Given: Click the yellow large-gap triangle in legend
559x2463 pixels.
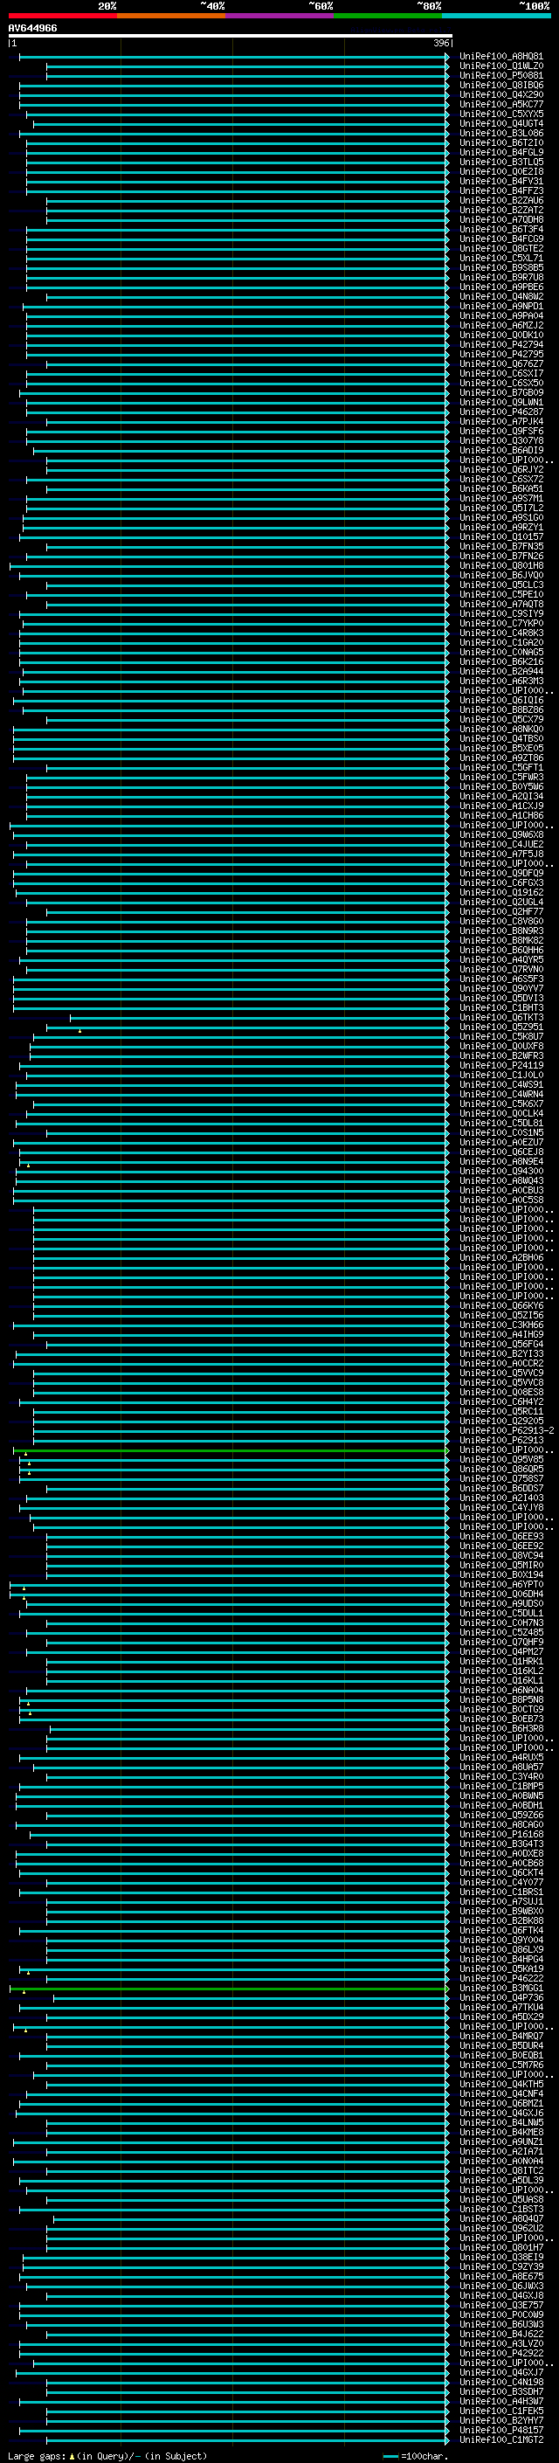Looking at the screenshot, I should tap(72, 2455).
